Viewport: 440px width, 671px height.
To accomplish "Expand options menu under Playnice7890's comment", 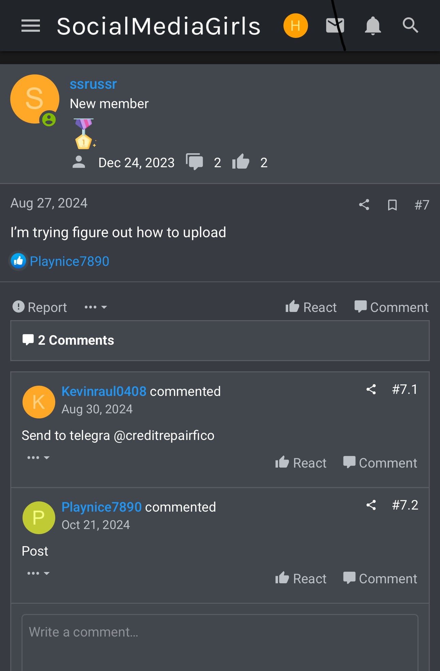I will [x=38, y=573].
